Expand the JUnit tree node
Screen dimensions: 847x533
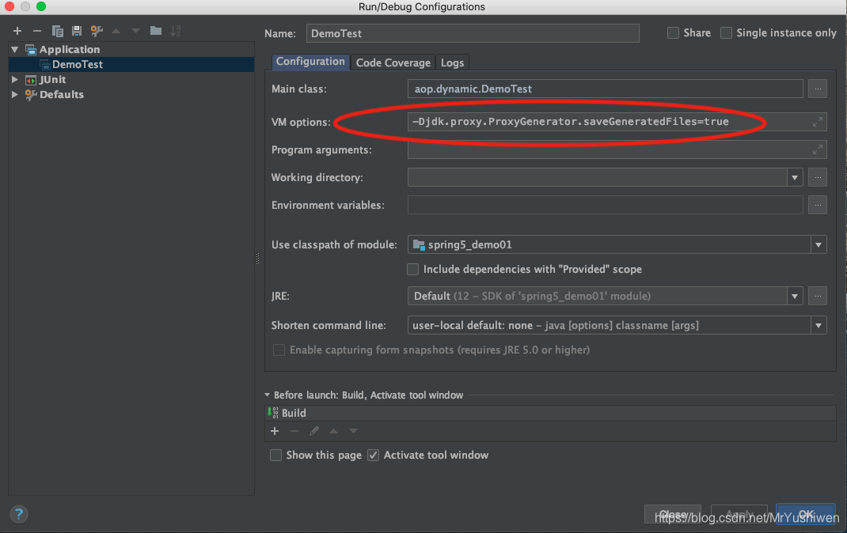(x=14, y=79)
